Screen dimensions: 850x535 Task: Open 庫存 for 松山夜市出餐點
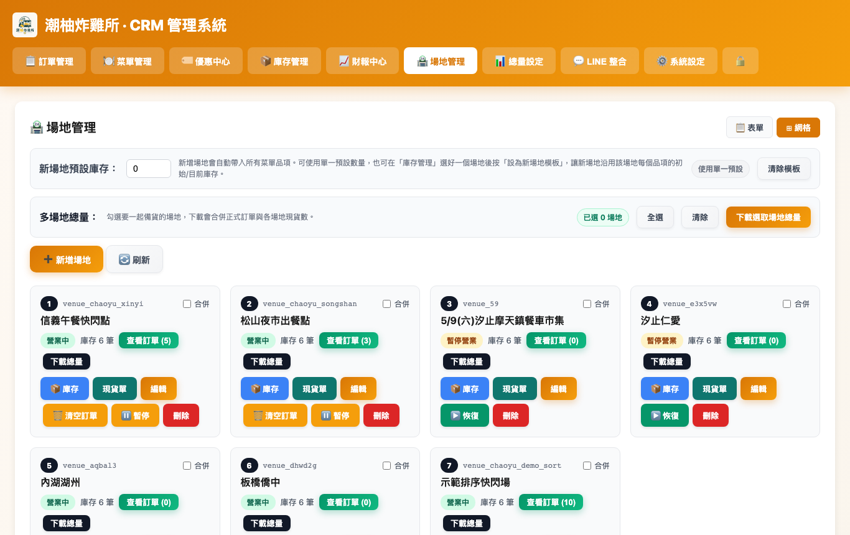coord(264,389)
